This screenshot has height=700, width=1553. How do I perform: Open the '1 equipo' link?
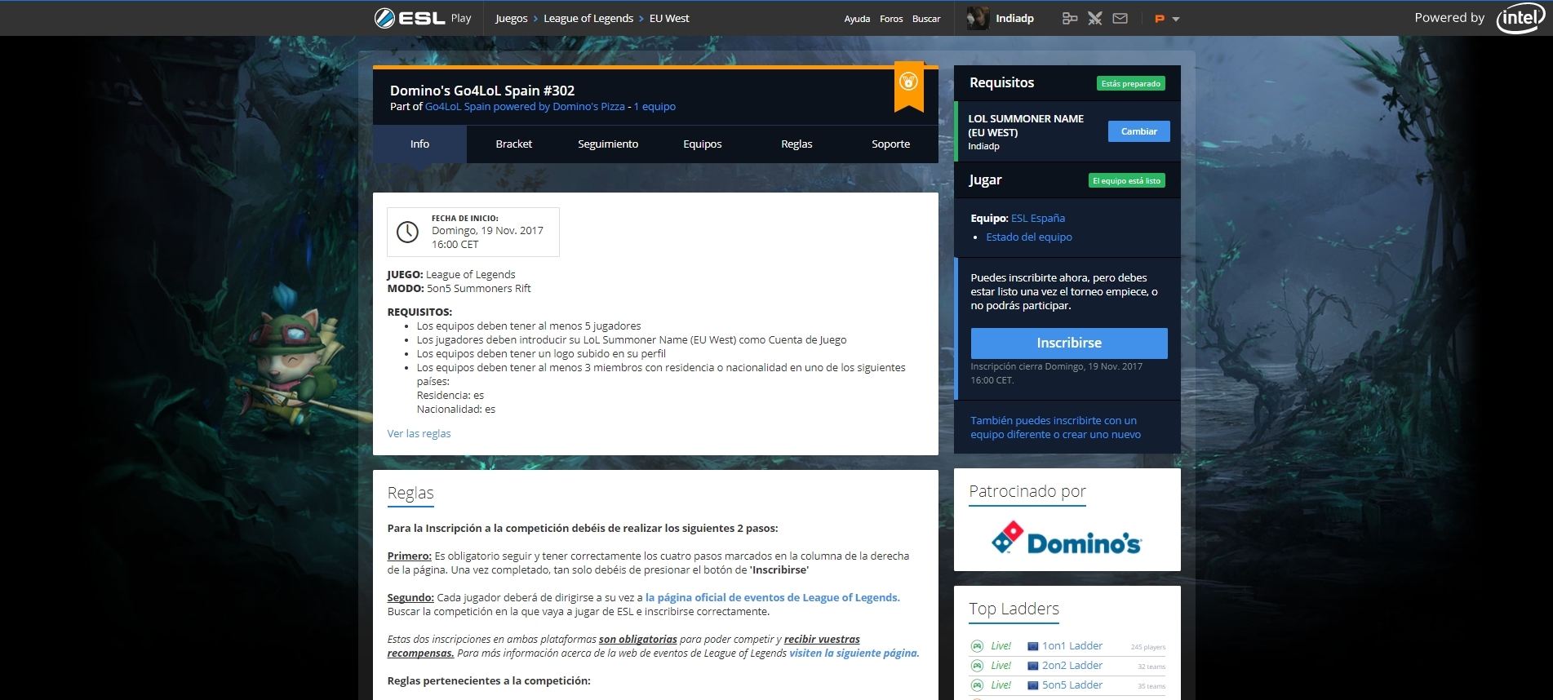click(654, 107)
